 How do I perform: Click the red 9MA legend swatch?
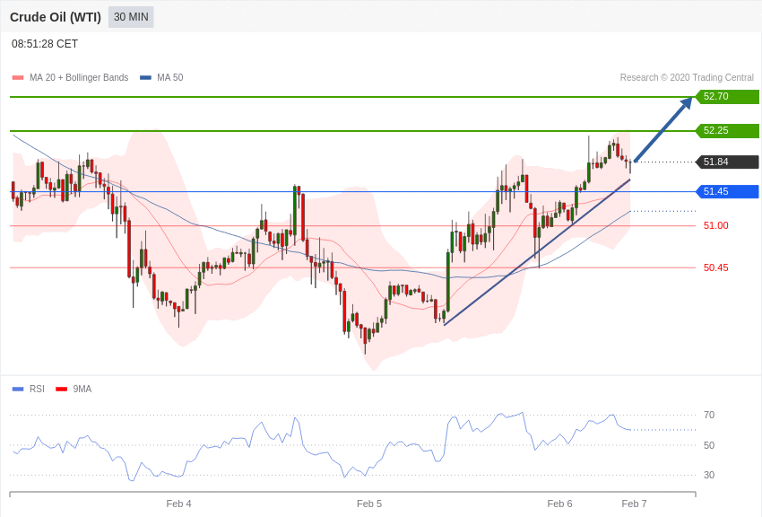coord(61,389)
